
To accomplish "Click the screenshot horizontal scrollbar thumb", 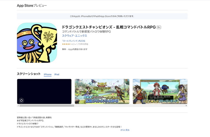I will click(46, 106).
